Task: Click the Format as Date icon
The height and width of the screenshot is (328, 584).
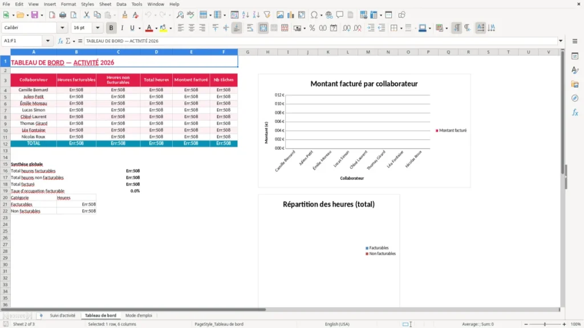Action: [334, 28]
